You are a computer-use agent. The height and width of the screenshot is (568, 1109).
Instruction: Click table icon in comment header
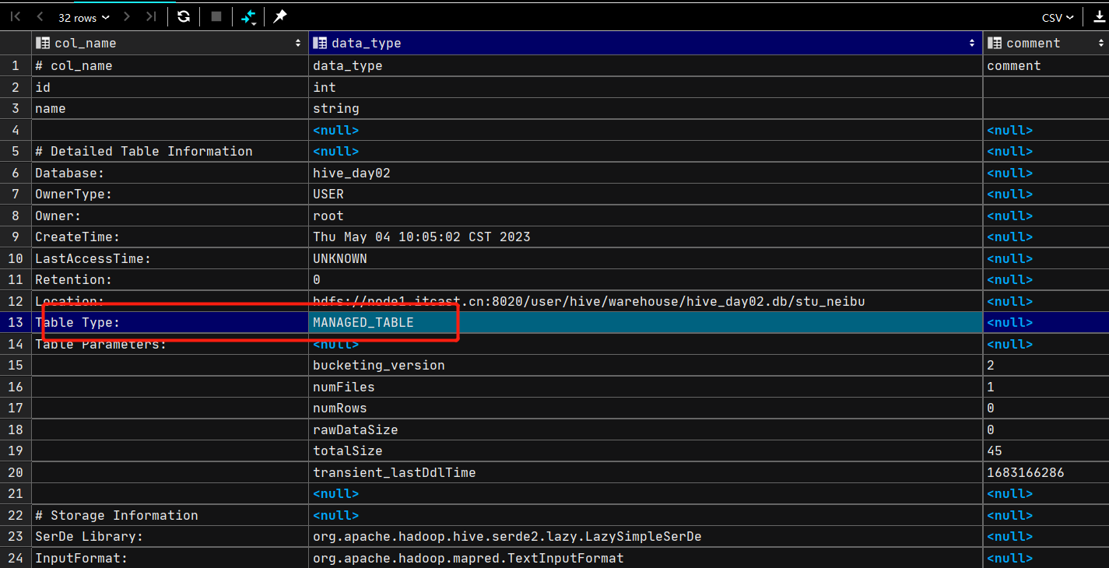[x=995, y=44]
